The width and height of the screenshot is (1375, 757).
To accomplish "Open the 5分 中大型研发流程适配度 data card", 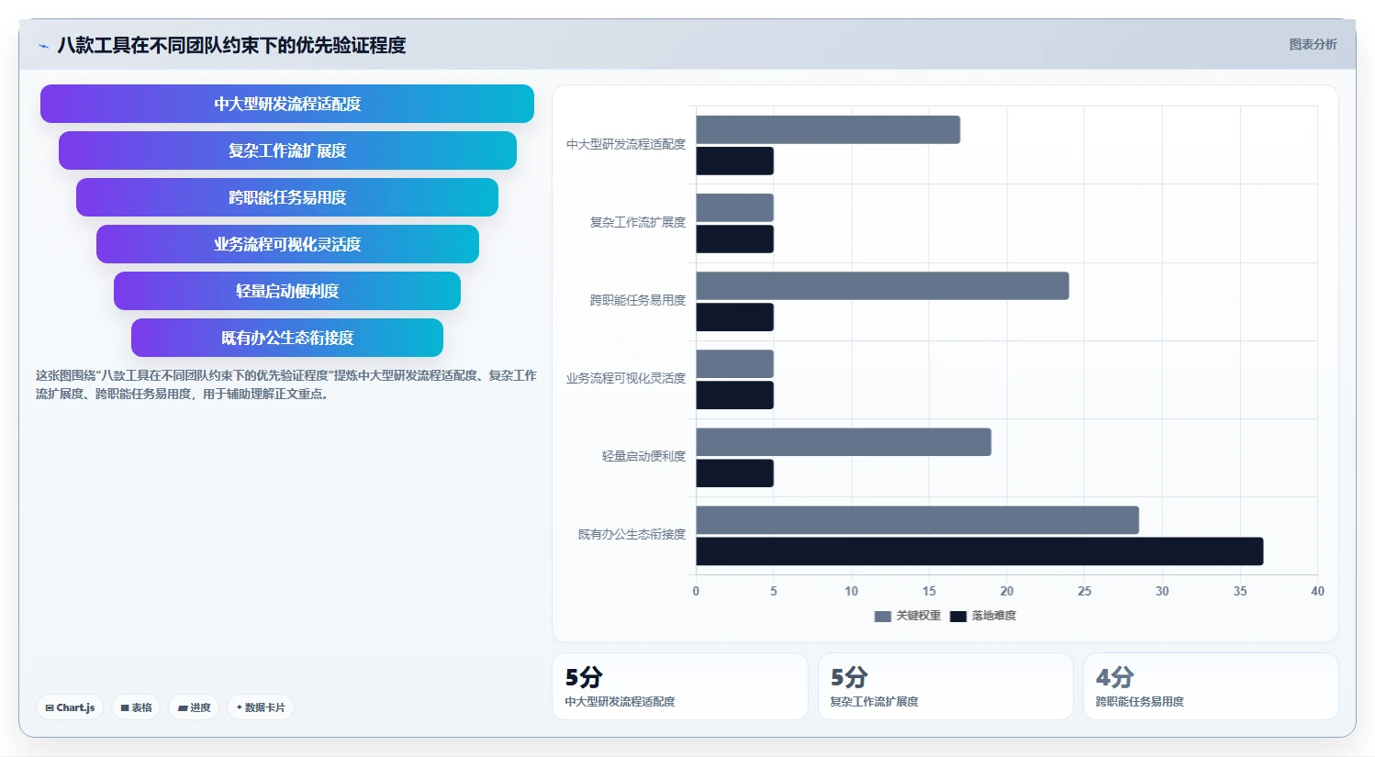I will click(680, 686).
